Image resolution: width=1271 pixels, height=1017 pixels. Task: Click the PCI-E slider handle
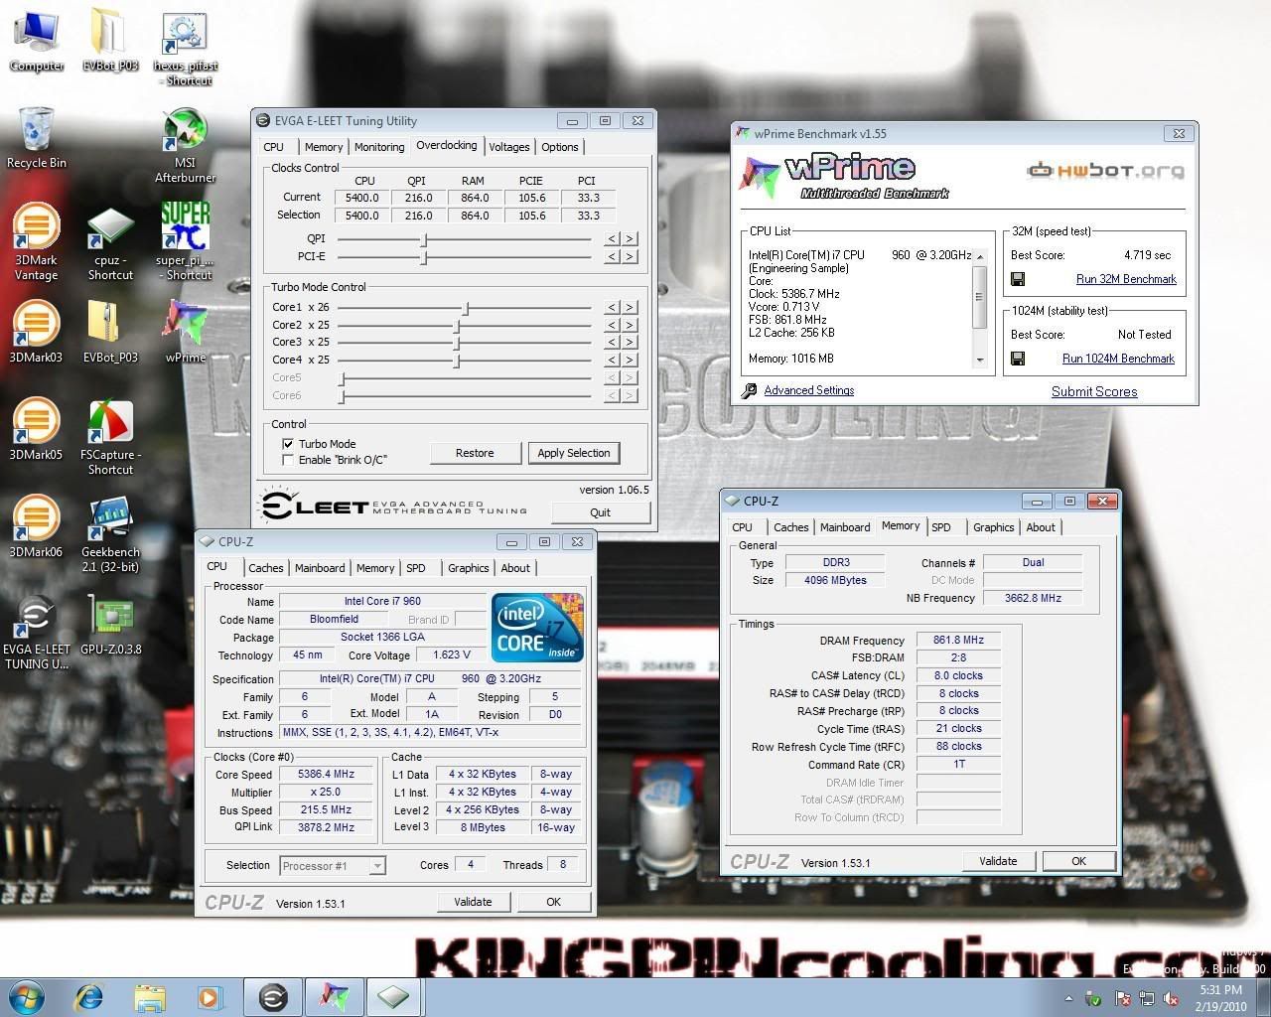424,257
